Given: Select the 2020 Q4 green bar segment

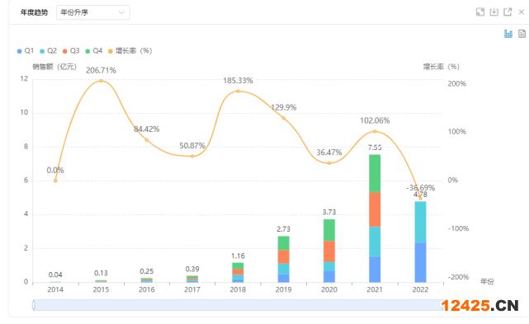Looking at the screenshot, I should [x=329, y=230].
